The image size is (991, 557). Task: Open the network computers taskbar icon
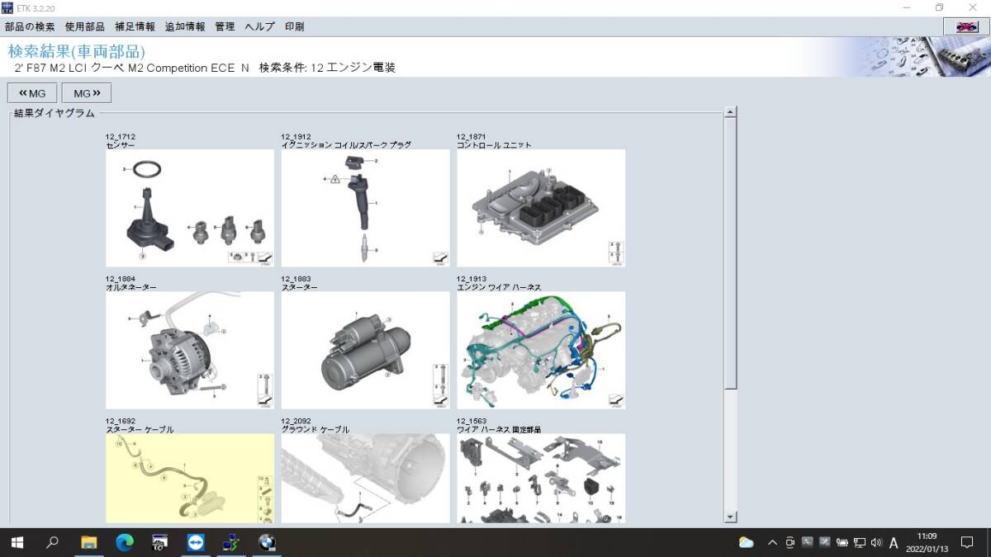click(230, 542)
